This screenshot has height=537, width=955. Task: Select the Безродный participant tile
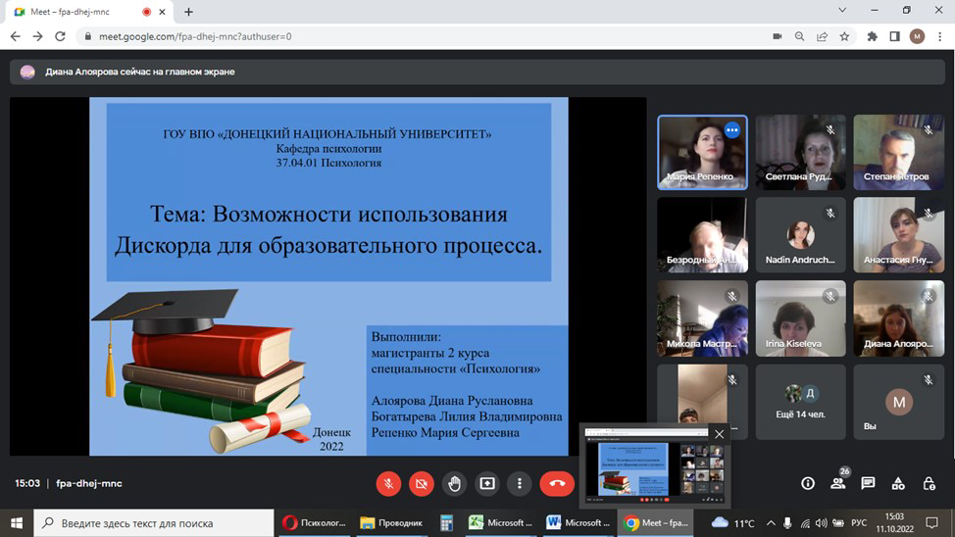[x=702, y=235]
